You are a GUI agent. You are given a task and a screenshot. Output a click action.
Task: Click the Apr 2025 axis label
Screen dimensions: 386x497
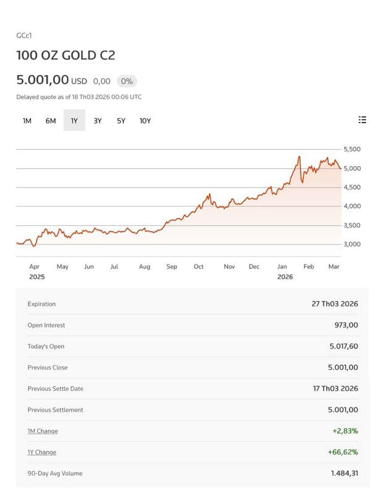click(35, 270)
